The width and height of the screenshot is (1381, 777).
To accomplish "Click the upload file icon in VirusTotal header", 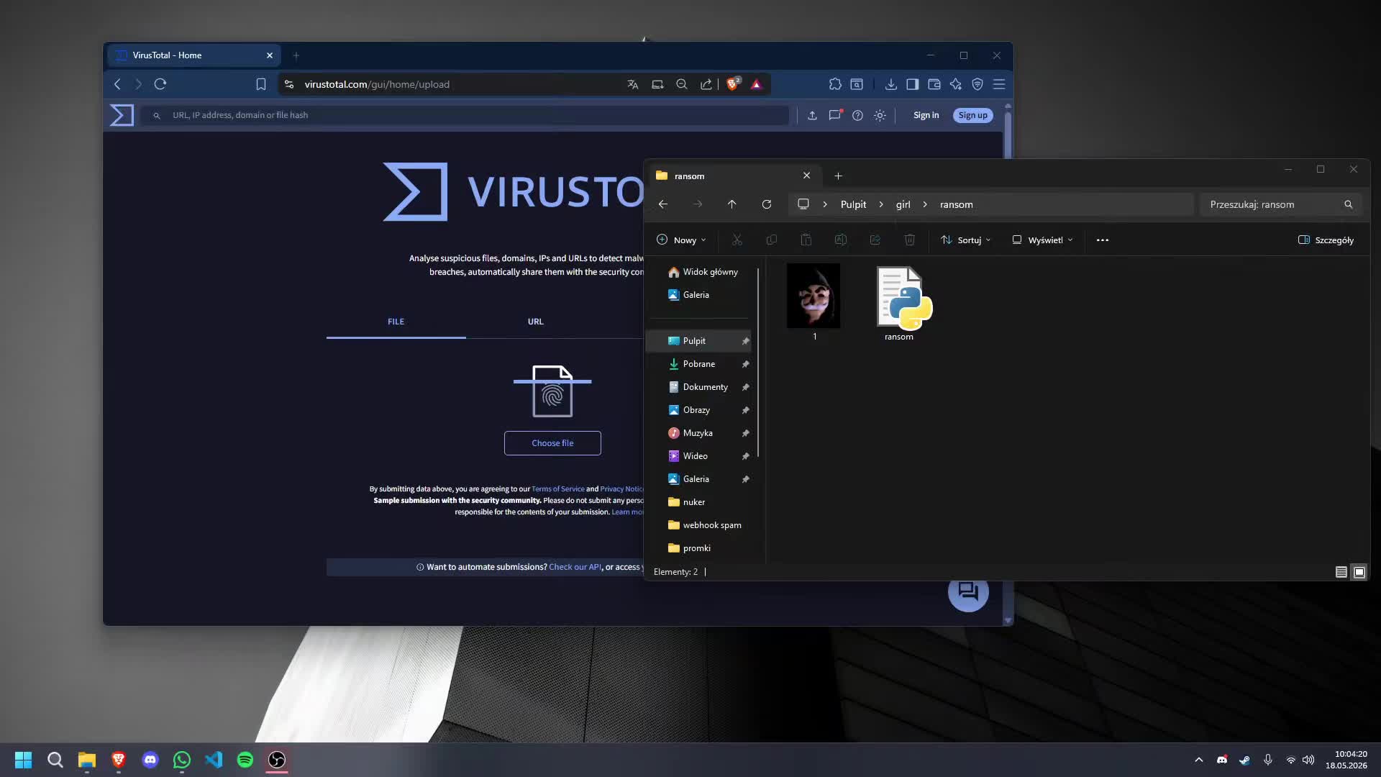I will click(x=812, y=115).
